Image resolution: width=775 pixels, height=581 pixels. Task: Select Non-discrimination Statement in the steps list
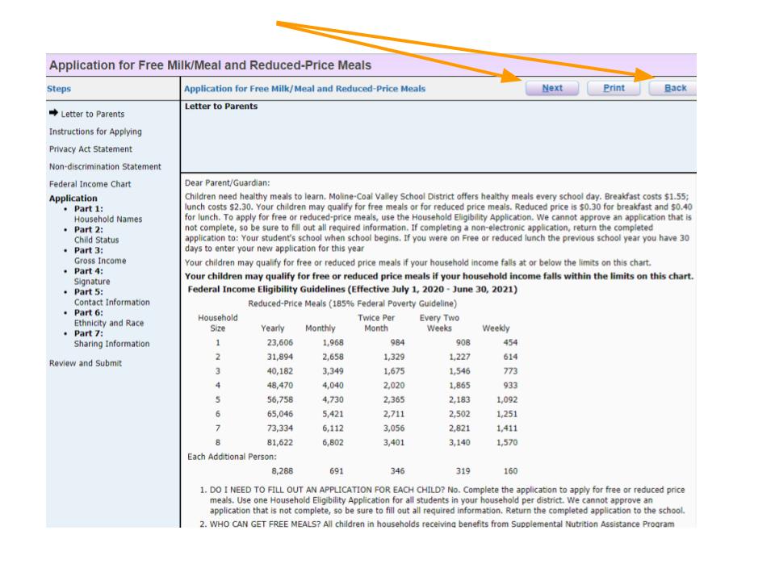105,167
